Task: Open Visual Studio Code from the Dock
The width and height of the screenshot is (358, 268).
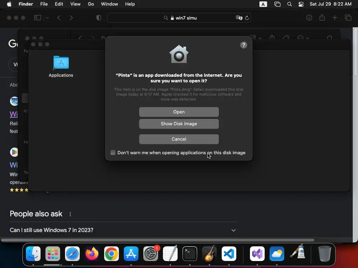Action: tap(229, 254)
